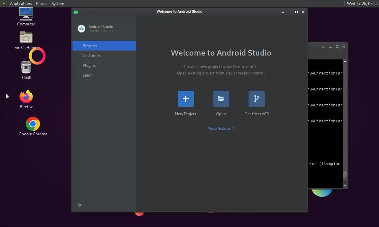Click the Get from VCS label
The height and width of the screenshot is (227, 379).
(257, 114)
